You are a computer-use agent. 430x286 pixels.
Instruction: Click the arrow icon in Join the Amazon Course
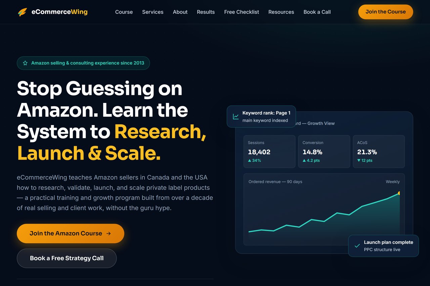point(109,233)
